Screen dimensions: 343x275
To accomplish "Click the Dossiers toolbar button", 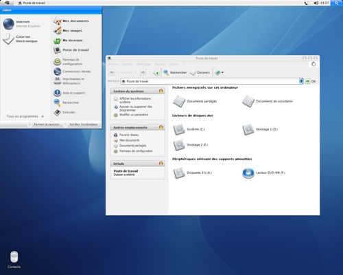I will 200,73.
